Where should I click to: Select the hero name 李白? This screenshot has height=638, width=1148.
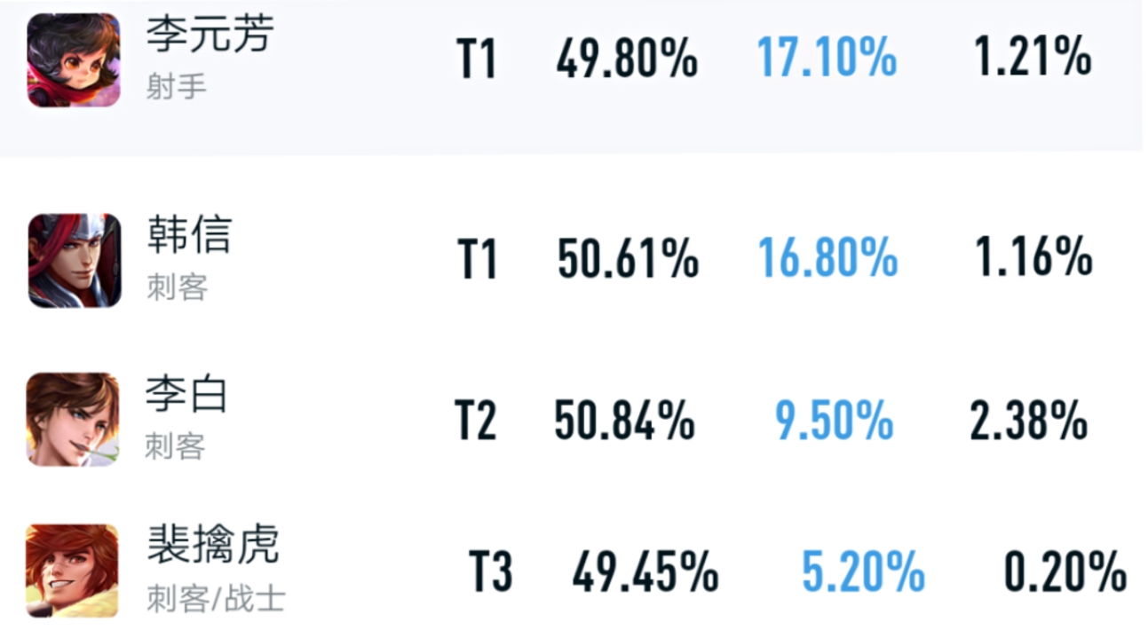pyautogui.click(x=187, y=394)
